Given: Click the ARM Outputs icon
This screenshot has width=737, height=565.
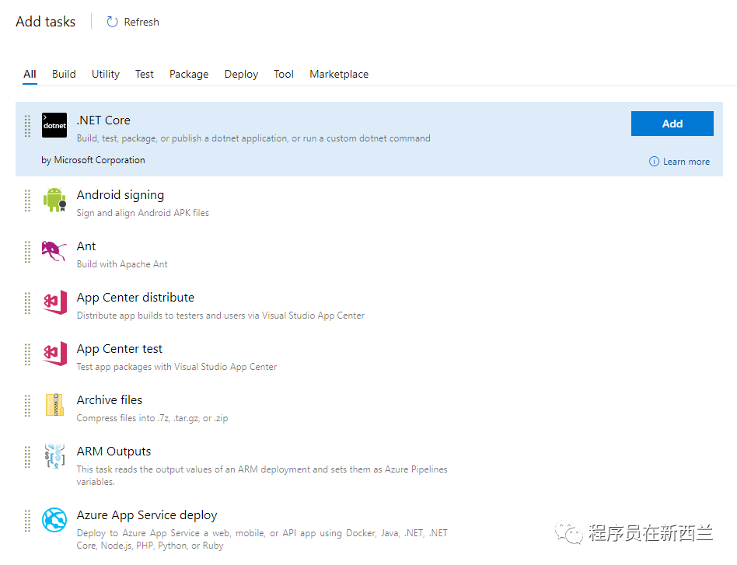Looking at the screenshot, I should [x=54, y=456].
